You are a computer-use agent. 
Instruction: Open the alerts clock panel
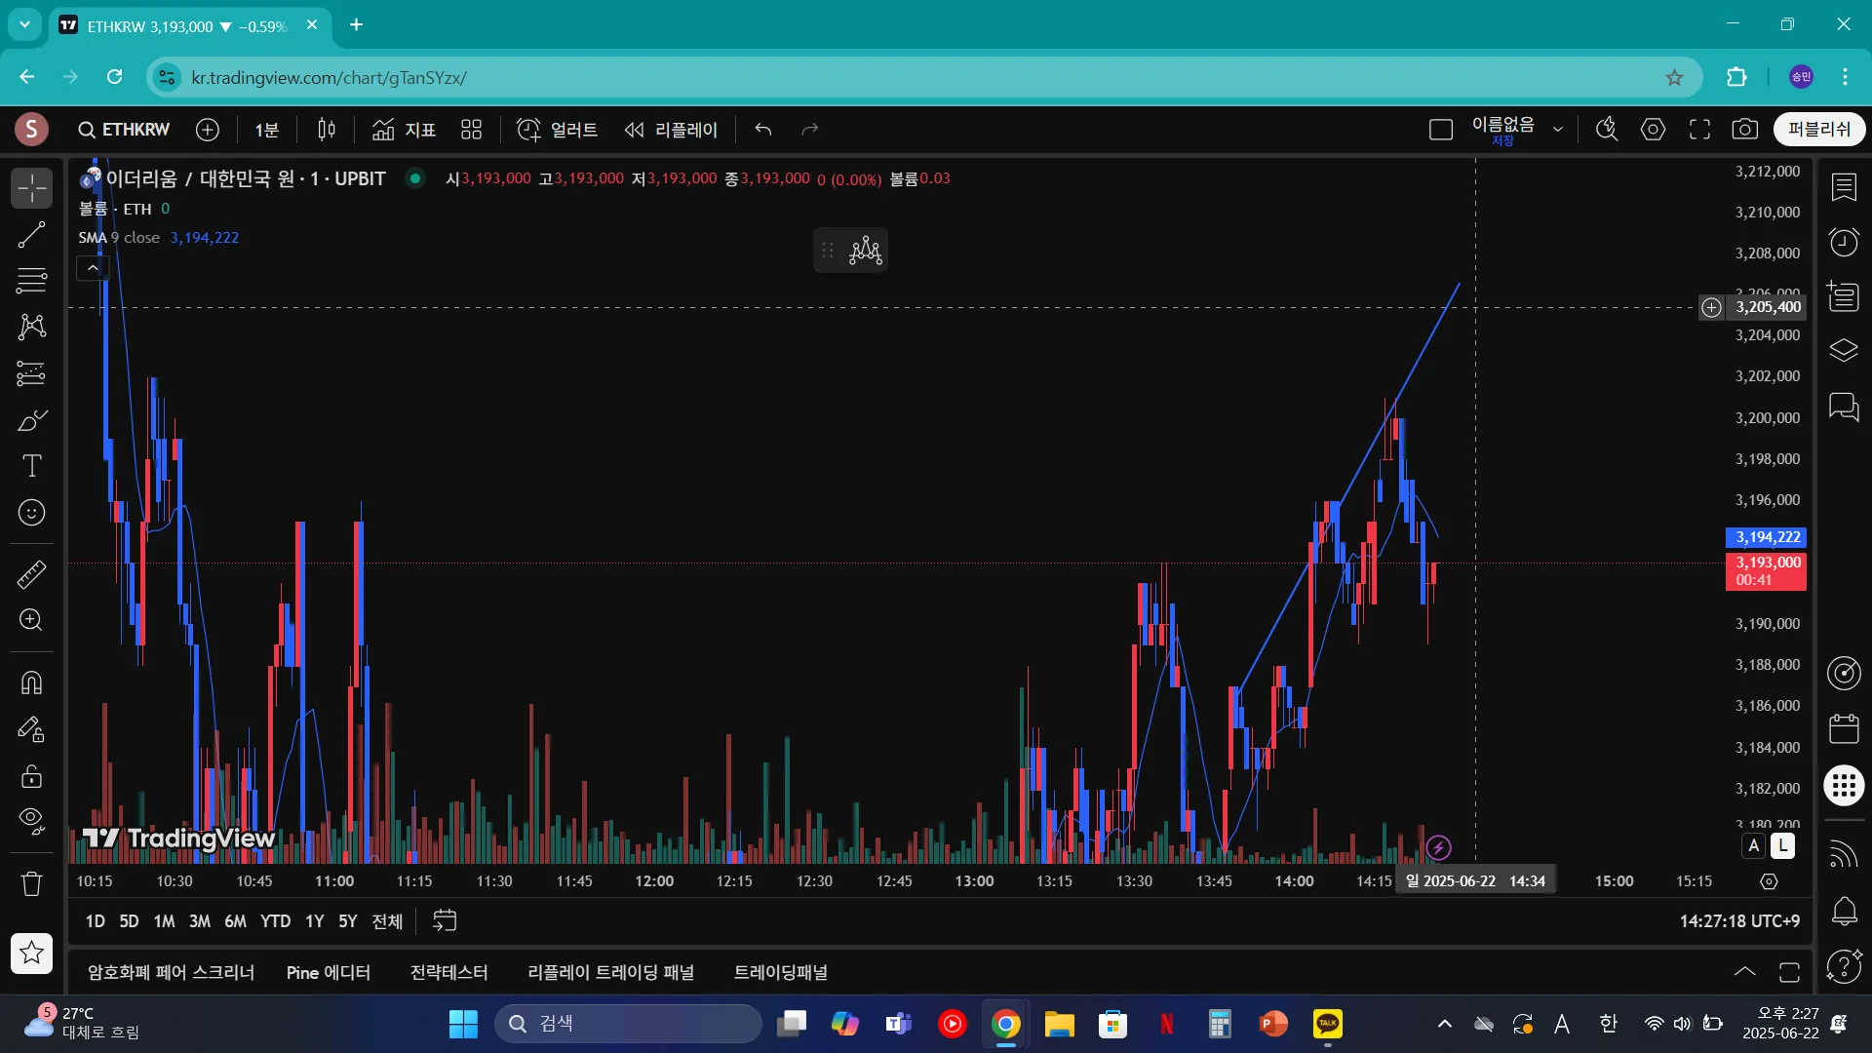[1843, 242]
